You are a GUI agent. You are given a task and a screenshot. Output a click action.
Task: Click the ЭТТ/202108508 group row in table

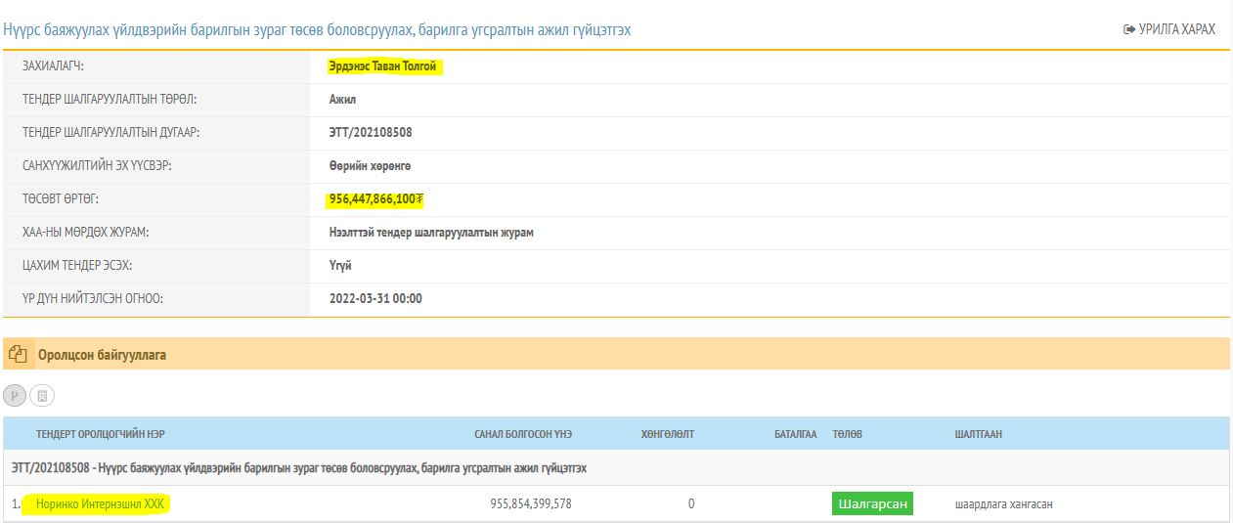pyautogui.click(x=299, y=468)
